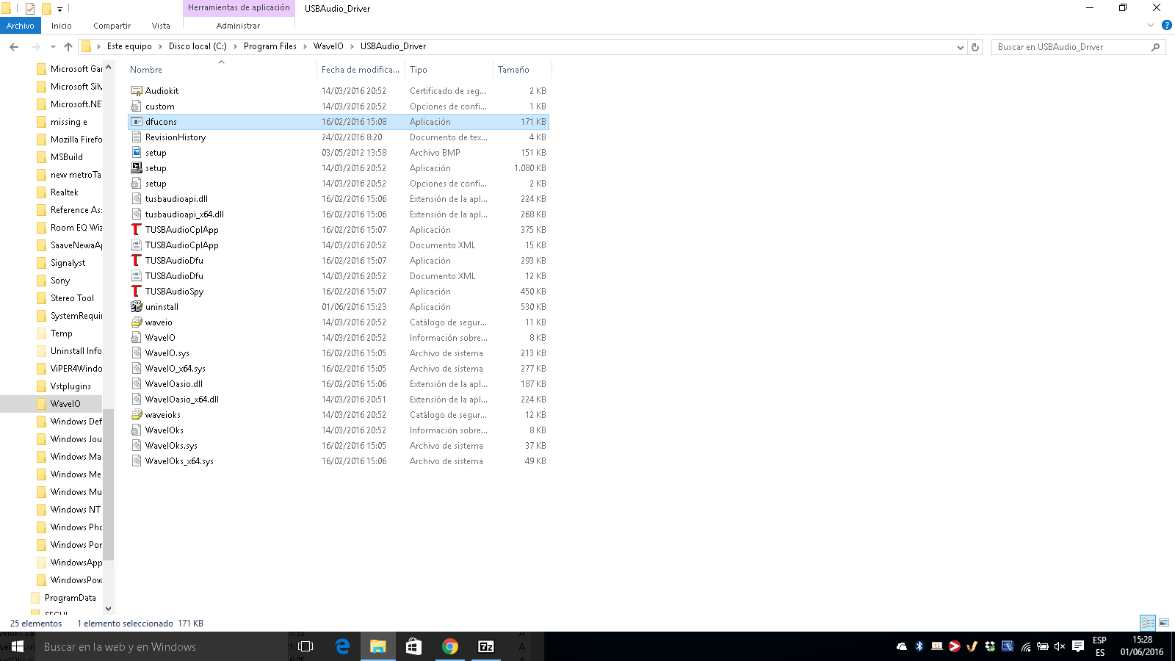1175x661 pixels.
Task: Refresh the USBAudio_Driver folder view
Action: click(975, 47)
